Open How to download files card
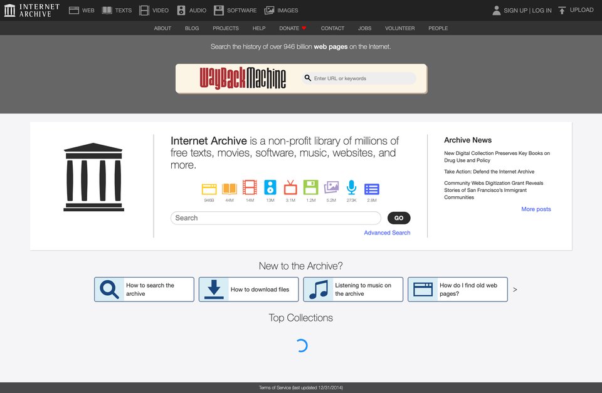This screenshot has height=393, width=602. click(x=248, y=290)
